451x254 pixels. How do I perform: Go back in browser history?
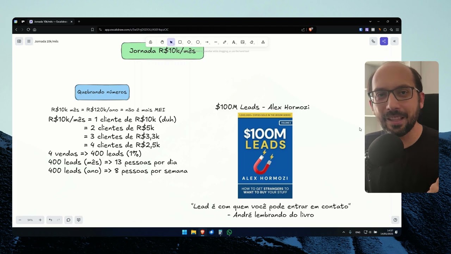point(16,30)
